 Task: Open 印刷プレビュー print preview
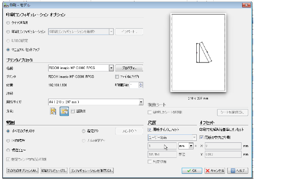click(54, 171)
